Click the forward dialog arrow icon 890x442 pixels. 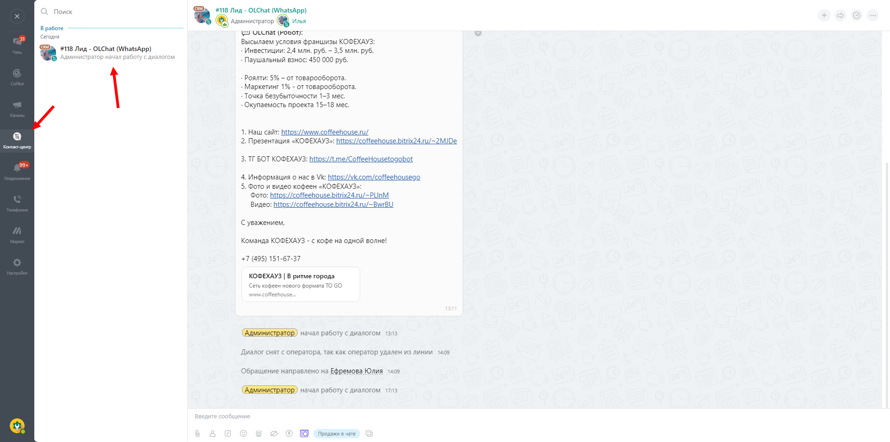pos(840,16)
